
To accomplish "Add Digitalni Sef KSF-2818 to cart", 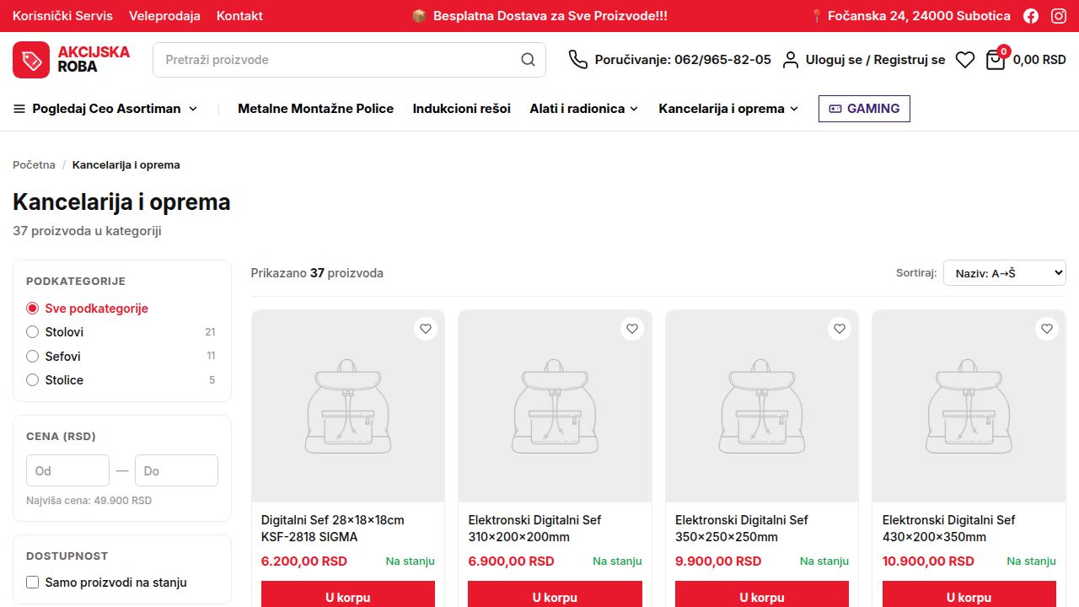I will 348,594.
